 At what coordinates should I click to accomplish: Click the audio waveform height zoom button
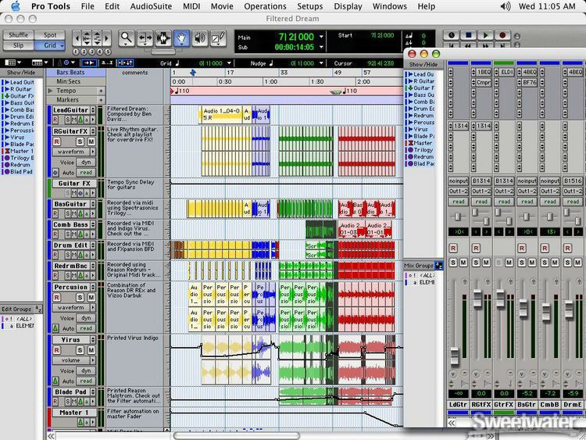tap(86, 38)
